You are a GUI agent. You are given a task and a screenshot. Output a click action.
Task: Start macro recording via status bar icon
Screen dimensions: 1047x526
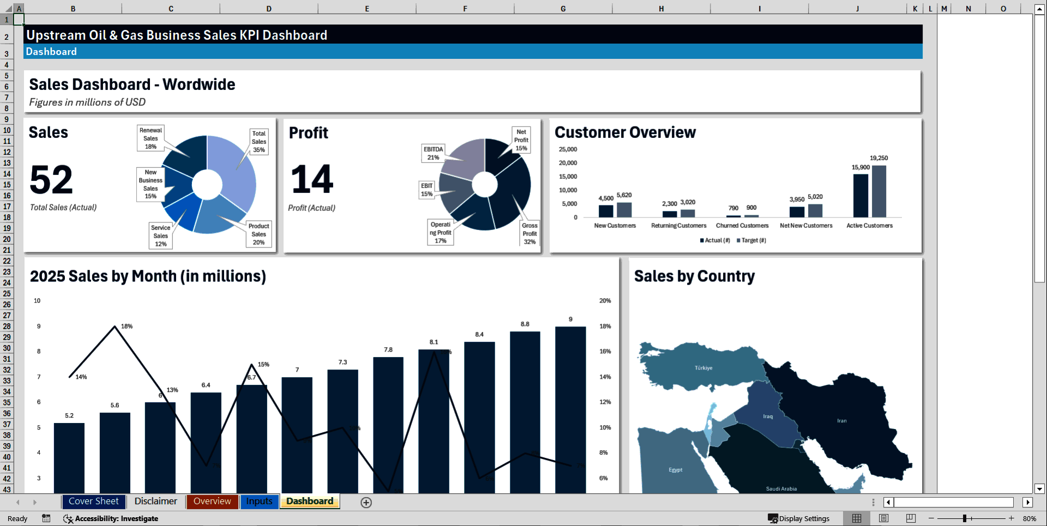pyautogui.click(x=46, y=518)
